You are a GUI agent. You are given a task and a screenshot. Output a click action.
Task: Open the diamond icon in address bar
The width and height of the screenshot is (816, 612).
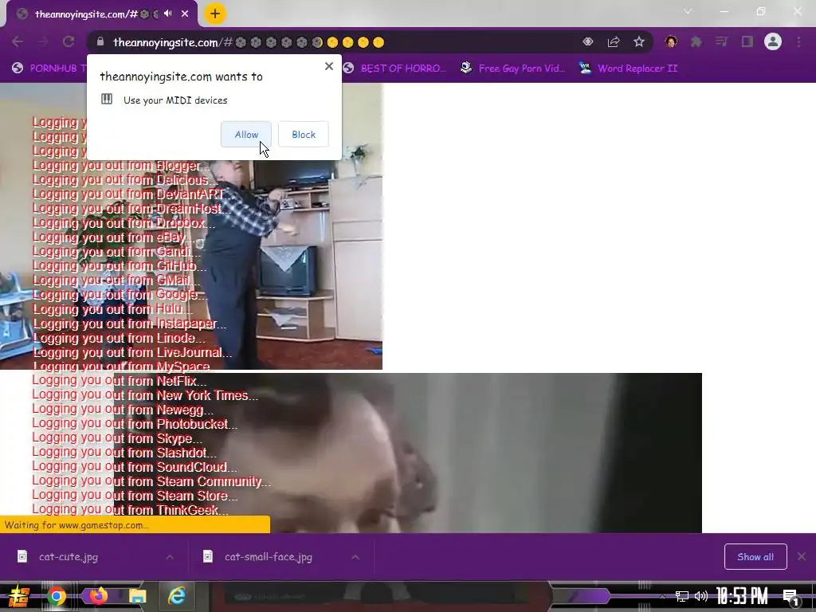[588, 41]
